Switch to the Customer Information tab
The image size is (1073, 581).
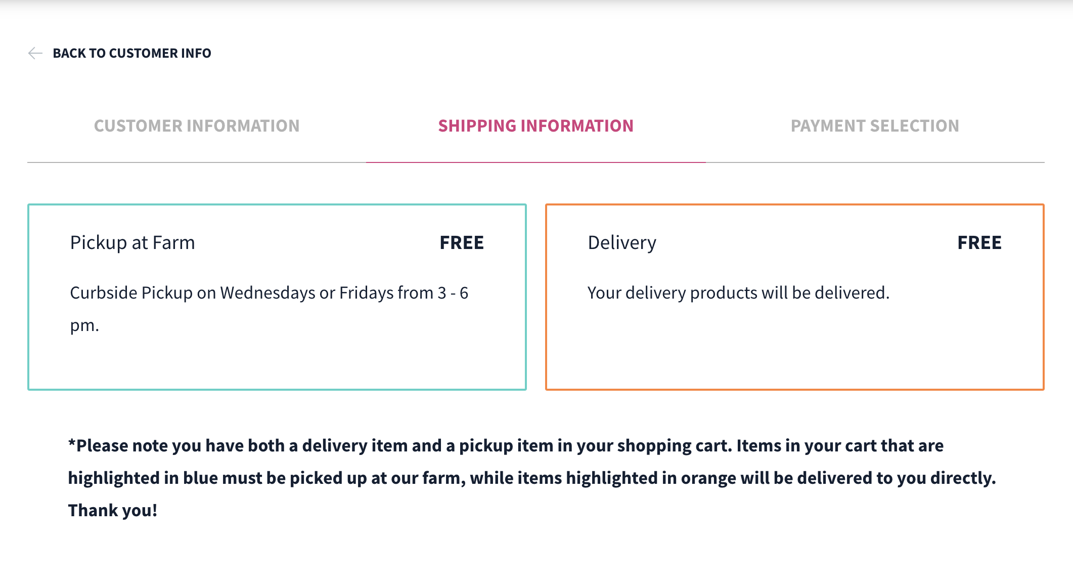(x=197, y=126)
